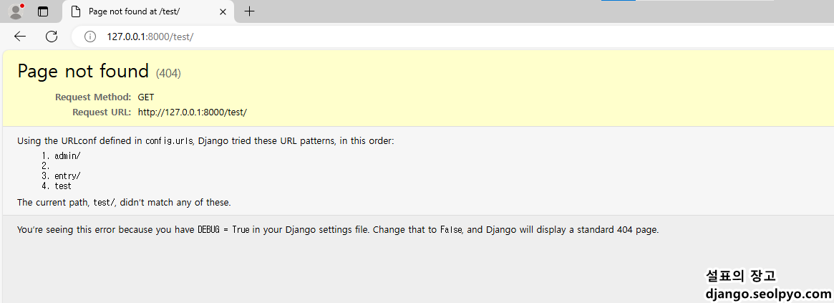
Task: Open the tab actions menu icon
Action: point(43,11)
